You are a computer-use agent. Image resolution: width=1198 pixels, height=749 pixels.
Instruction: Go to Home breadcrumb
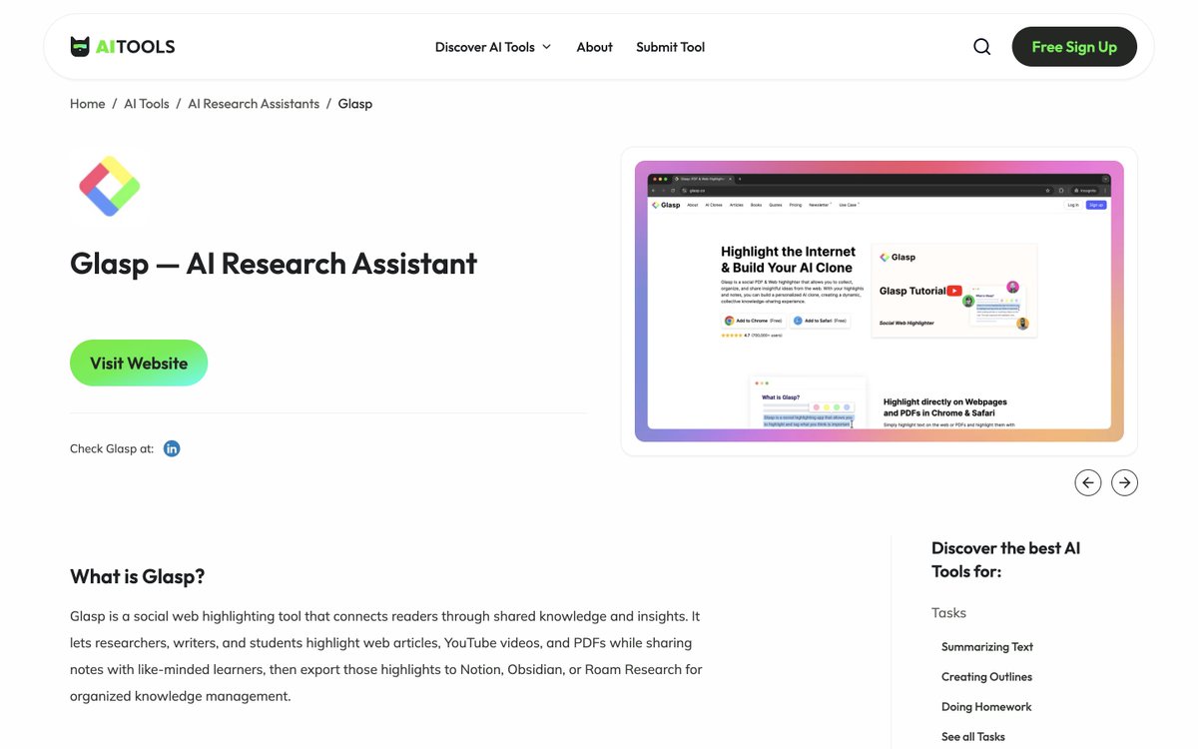point(87,104)
